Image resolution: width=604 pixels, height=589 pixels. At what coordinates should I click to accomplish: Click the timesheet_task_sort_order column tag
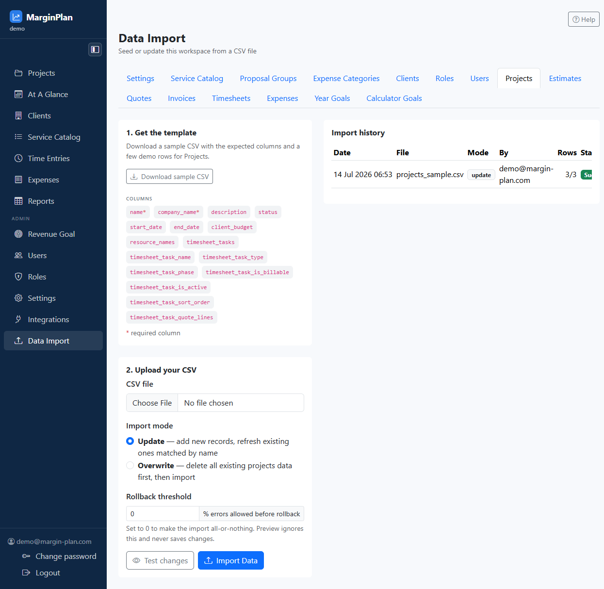170,302
